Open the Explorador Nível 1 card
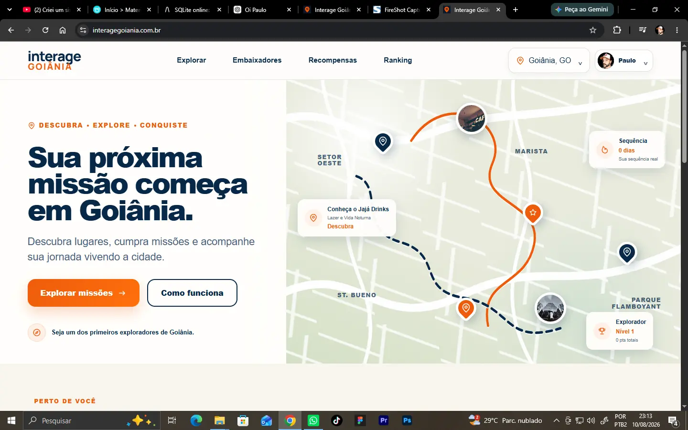This screenshot has height=430, width=688. (620, 331)
